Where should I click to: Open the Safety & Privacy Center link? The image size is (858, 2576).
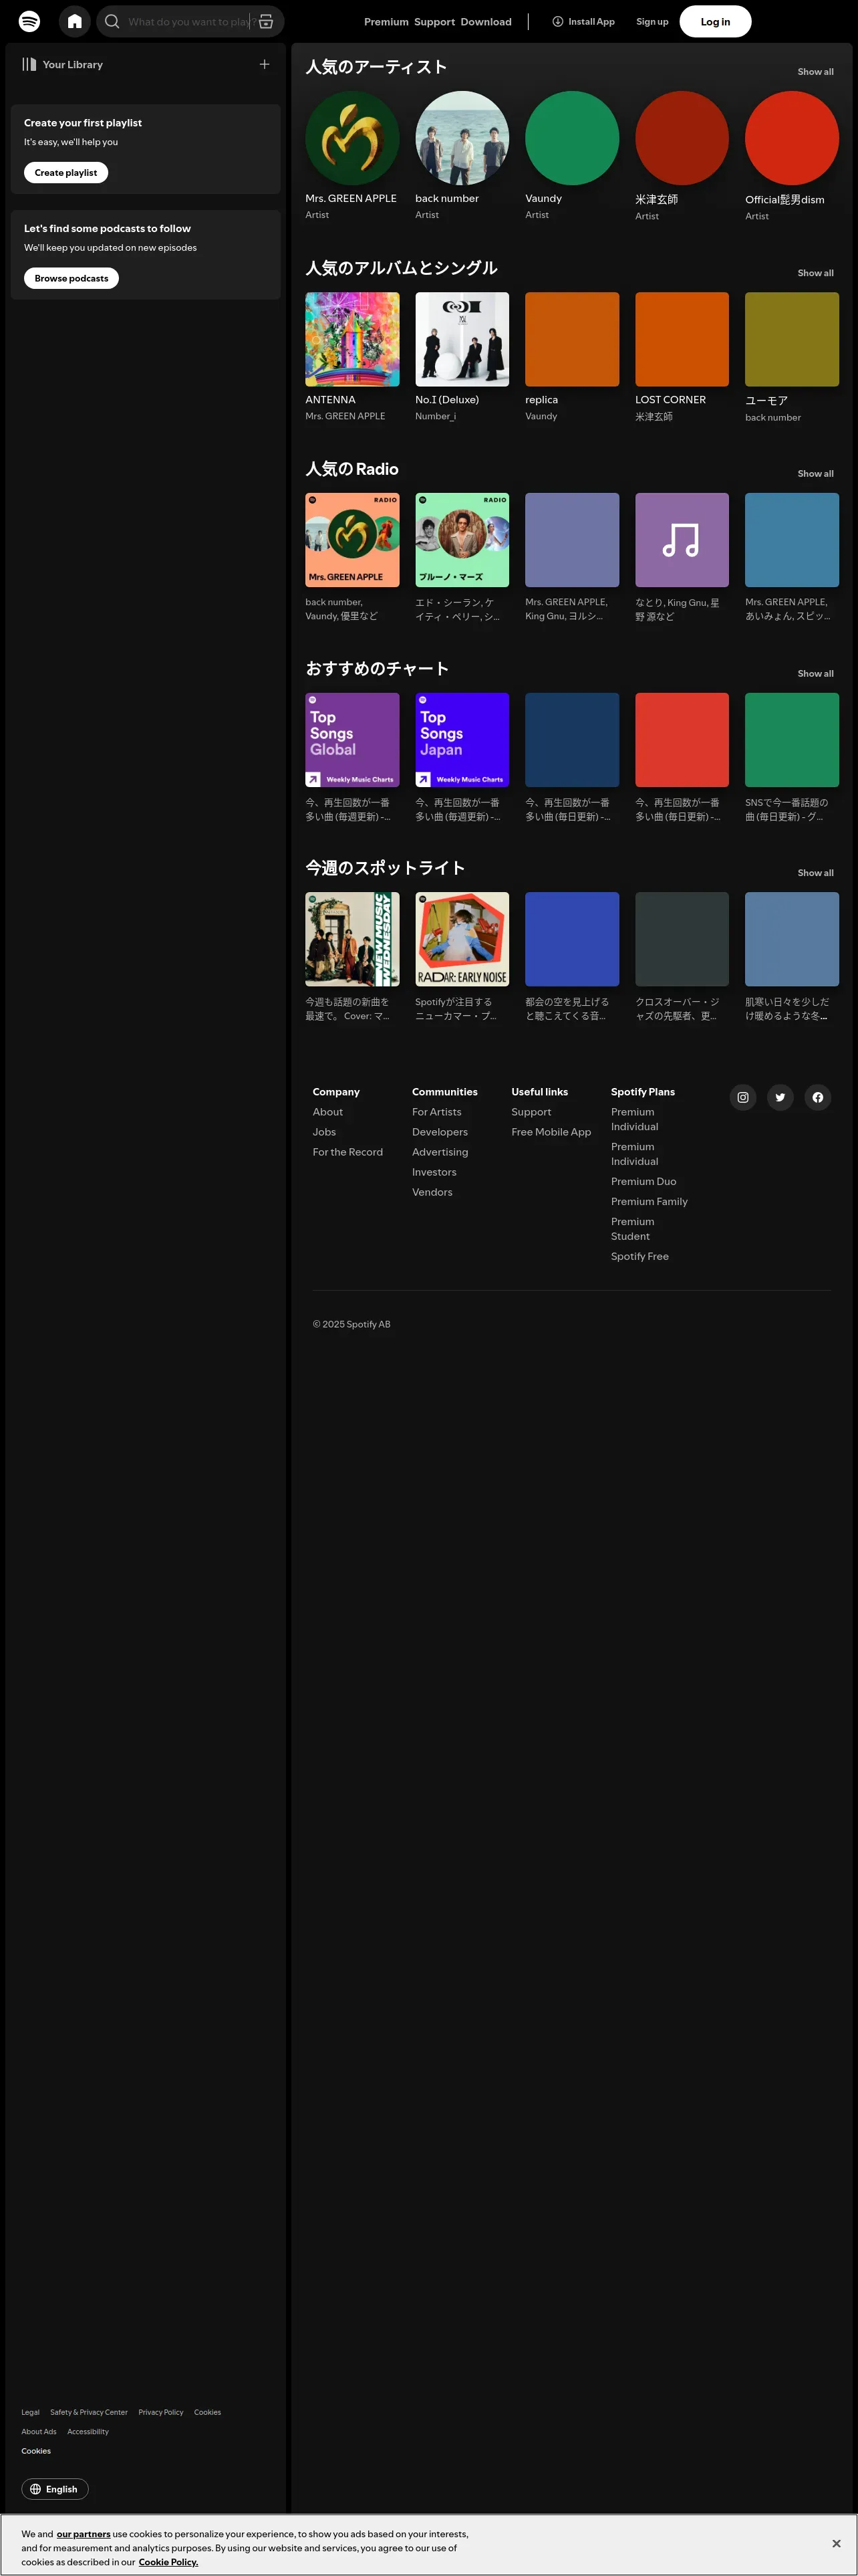click(x=89, y=2412)
